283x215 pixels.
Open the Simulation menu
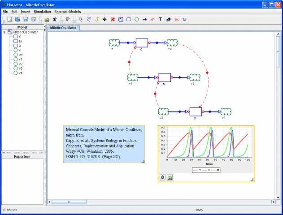pos(42,12)
